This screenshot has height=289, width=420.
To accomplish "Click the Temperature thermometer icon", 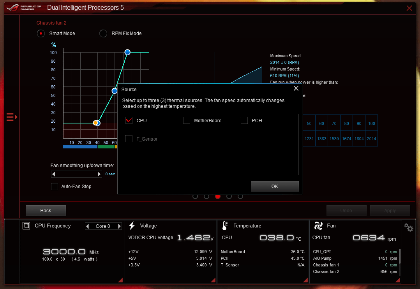I will tap(225, 226).
